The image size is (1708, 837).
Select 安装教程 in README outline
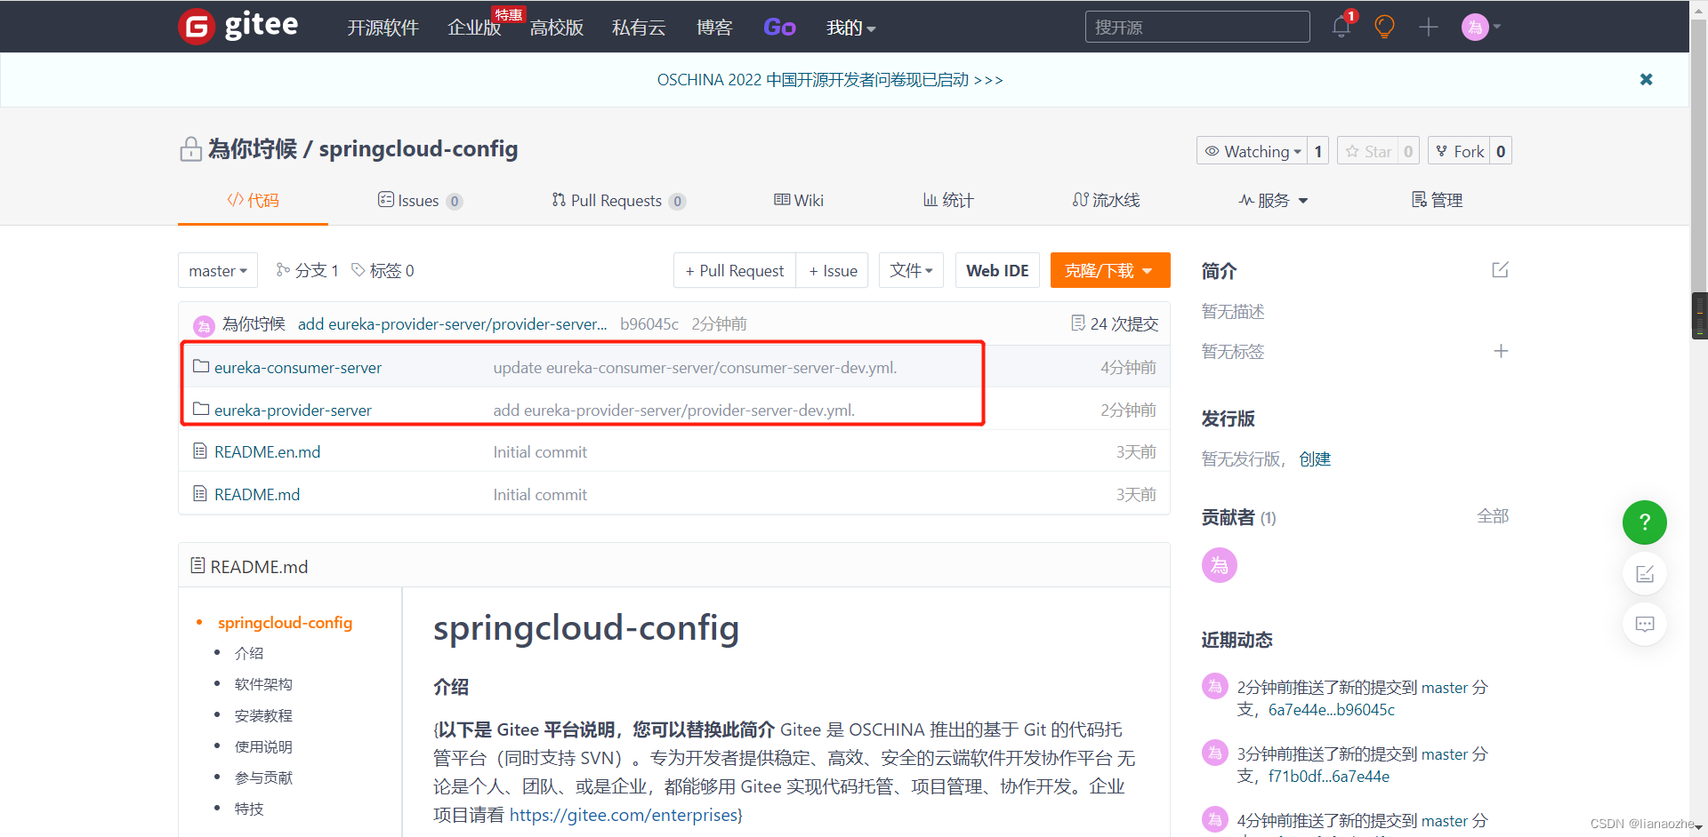coord(263,715)
